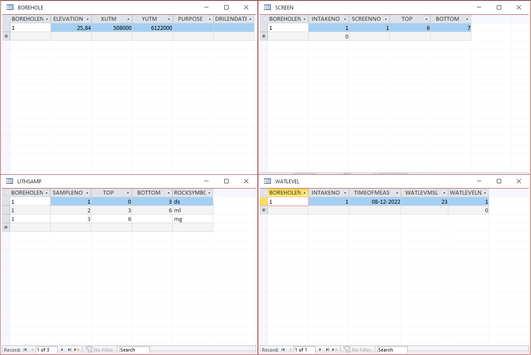Click select-all corner box in BOREHOLE table
The image size is (531, 355).
(6, 19)
